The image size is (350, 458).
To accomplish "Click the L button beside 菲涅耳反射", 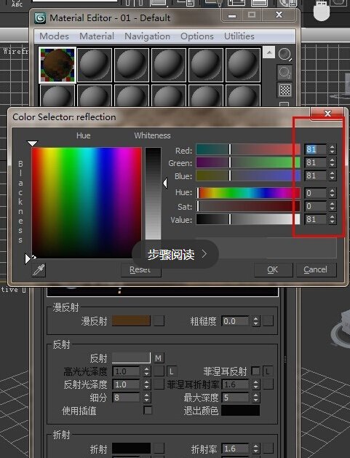I will (x=268, y=371).
